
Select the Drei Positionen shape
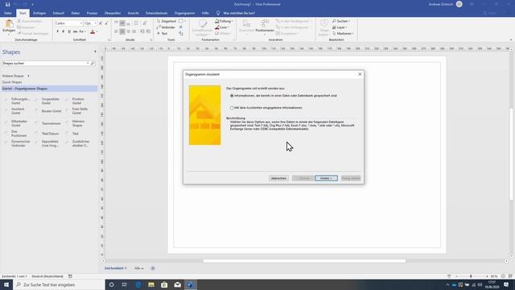(16, 134)
